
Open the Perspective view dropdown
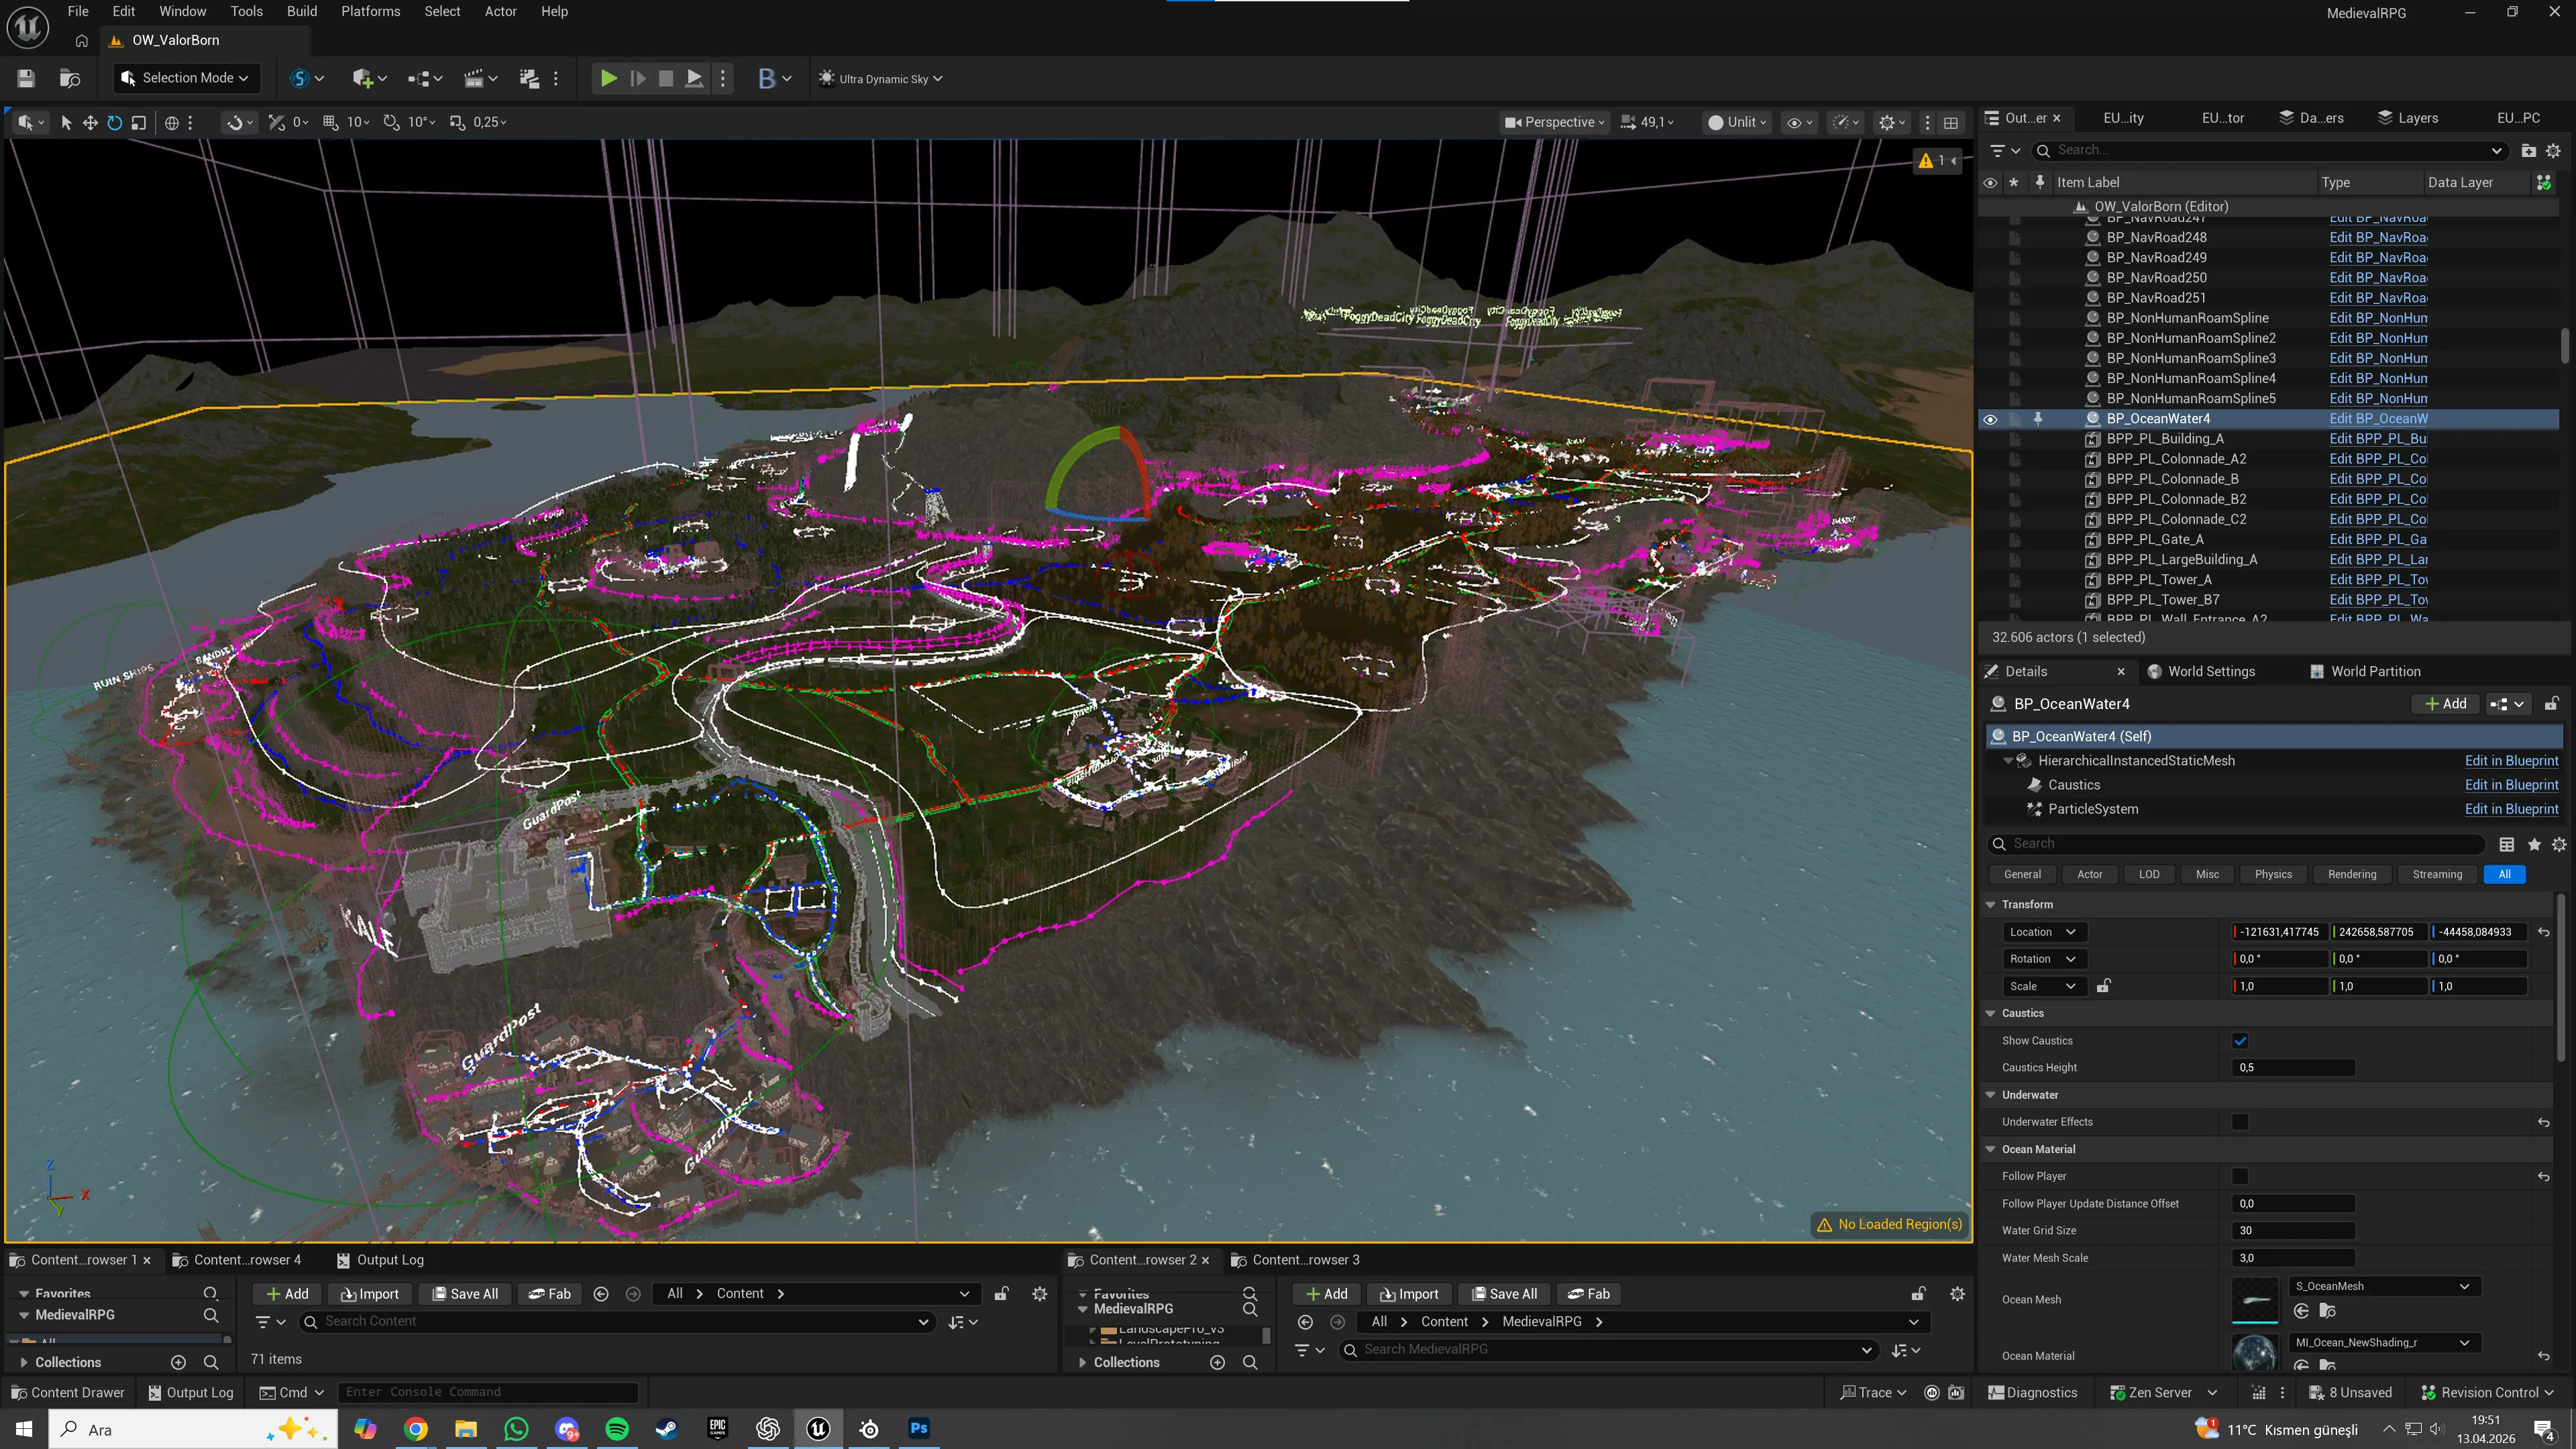pos(1555,122)
